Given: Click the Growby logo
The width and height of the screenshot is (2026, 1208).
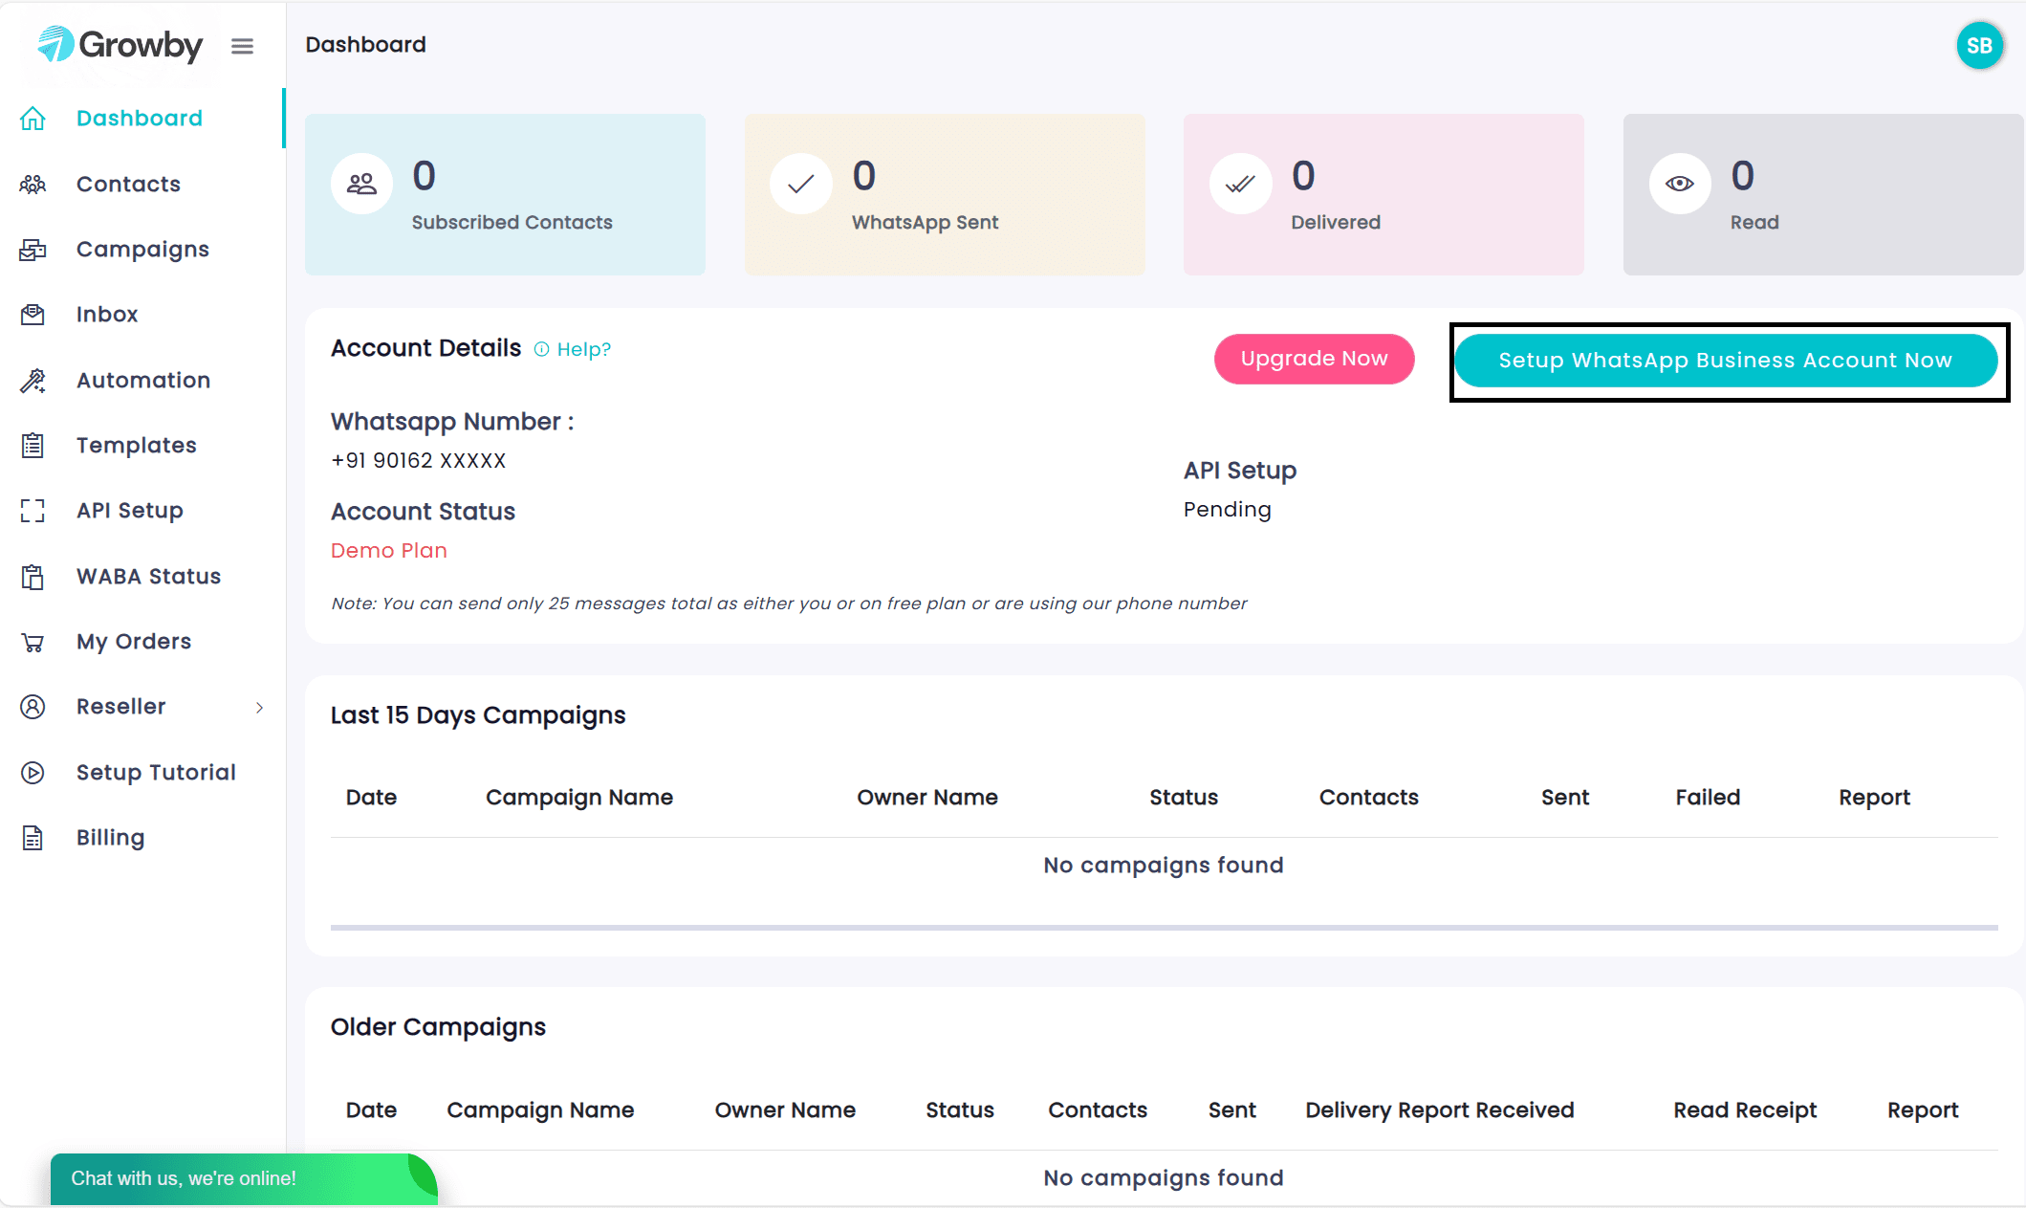Looking at the screenshot, I should point(120,45).
